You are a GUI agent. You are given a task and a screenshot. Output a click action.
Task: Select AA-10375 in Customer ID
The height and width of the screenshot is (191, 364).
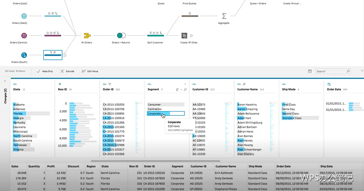tap(199, 105)
